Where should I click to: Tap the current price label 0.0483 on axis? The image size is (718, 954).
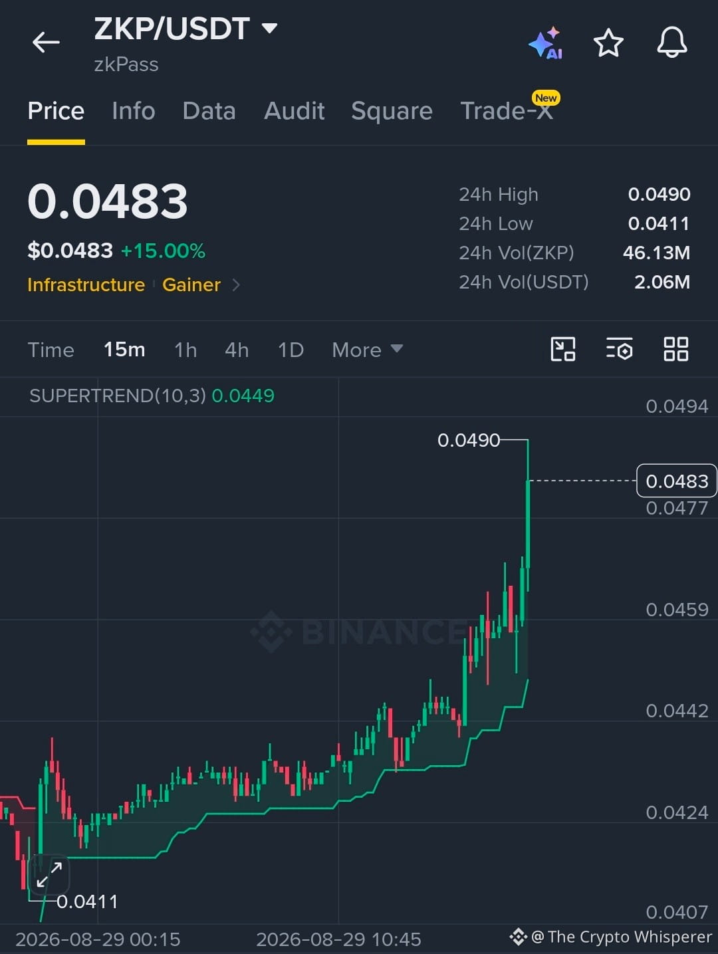pos(677,481)
